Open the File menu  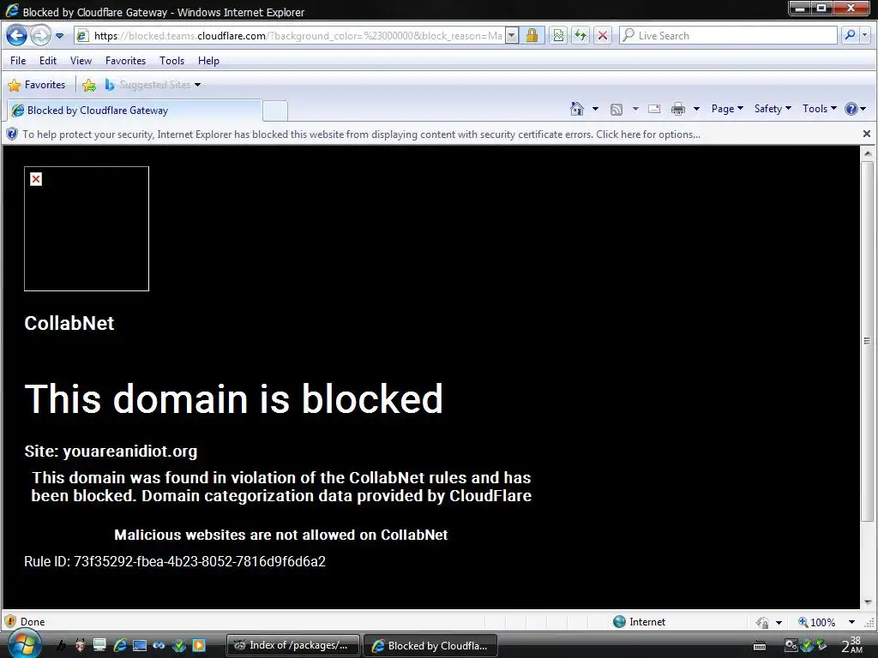point(18,61)
